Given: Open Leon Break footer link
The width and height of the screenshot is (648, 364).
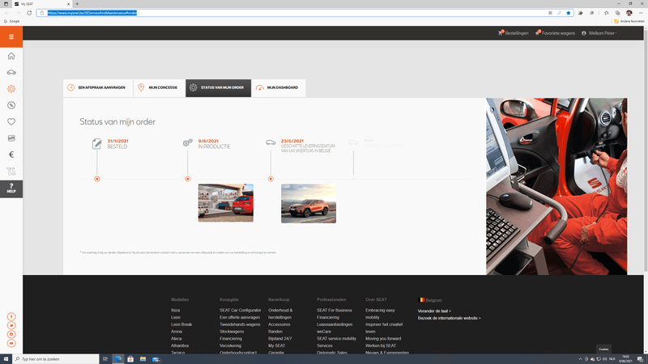Looking at the screenshot, I should click(181, 324).
